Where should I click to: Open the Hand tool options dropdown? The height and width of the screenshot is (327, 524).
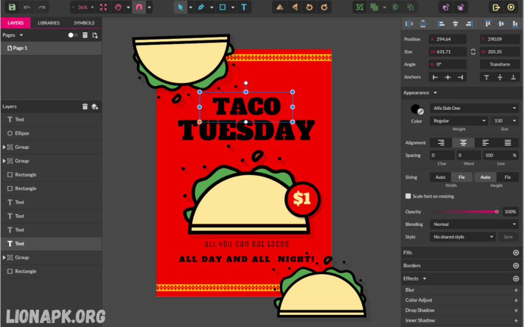128,7
